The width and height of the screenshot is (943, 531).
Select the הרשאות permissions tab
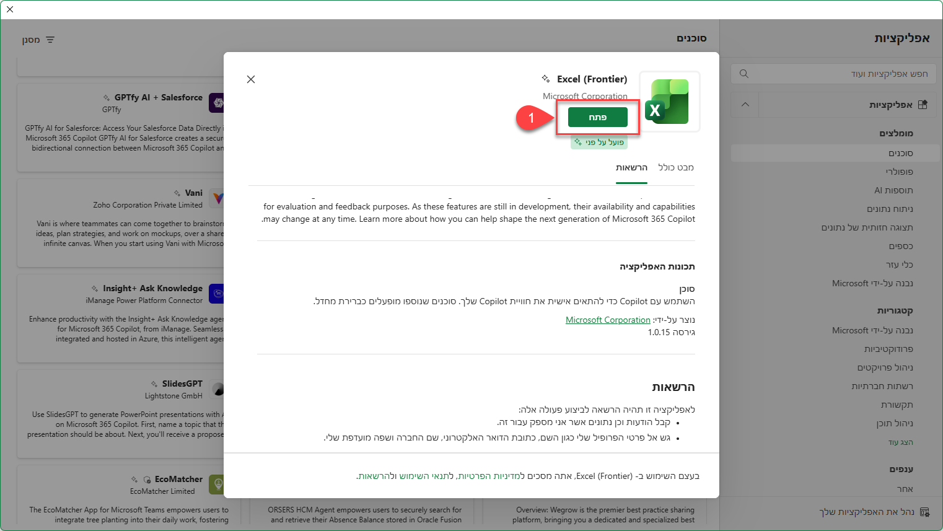point(631,167)
